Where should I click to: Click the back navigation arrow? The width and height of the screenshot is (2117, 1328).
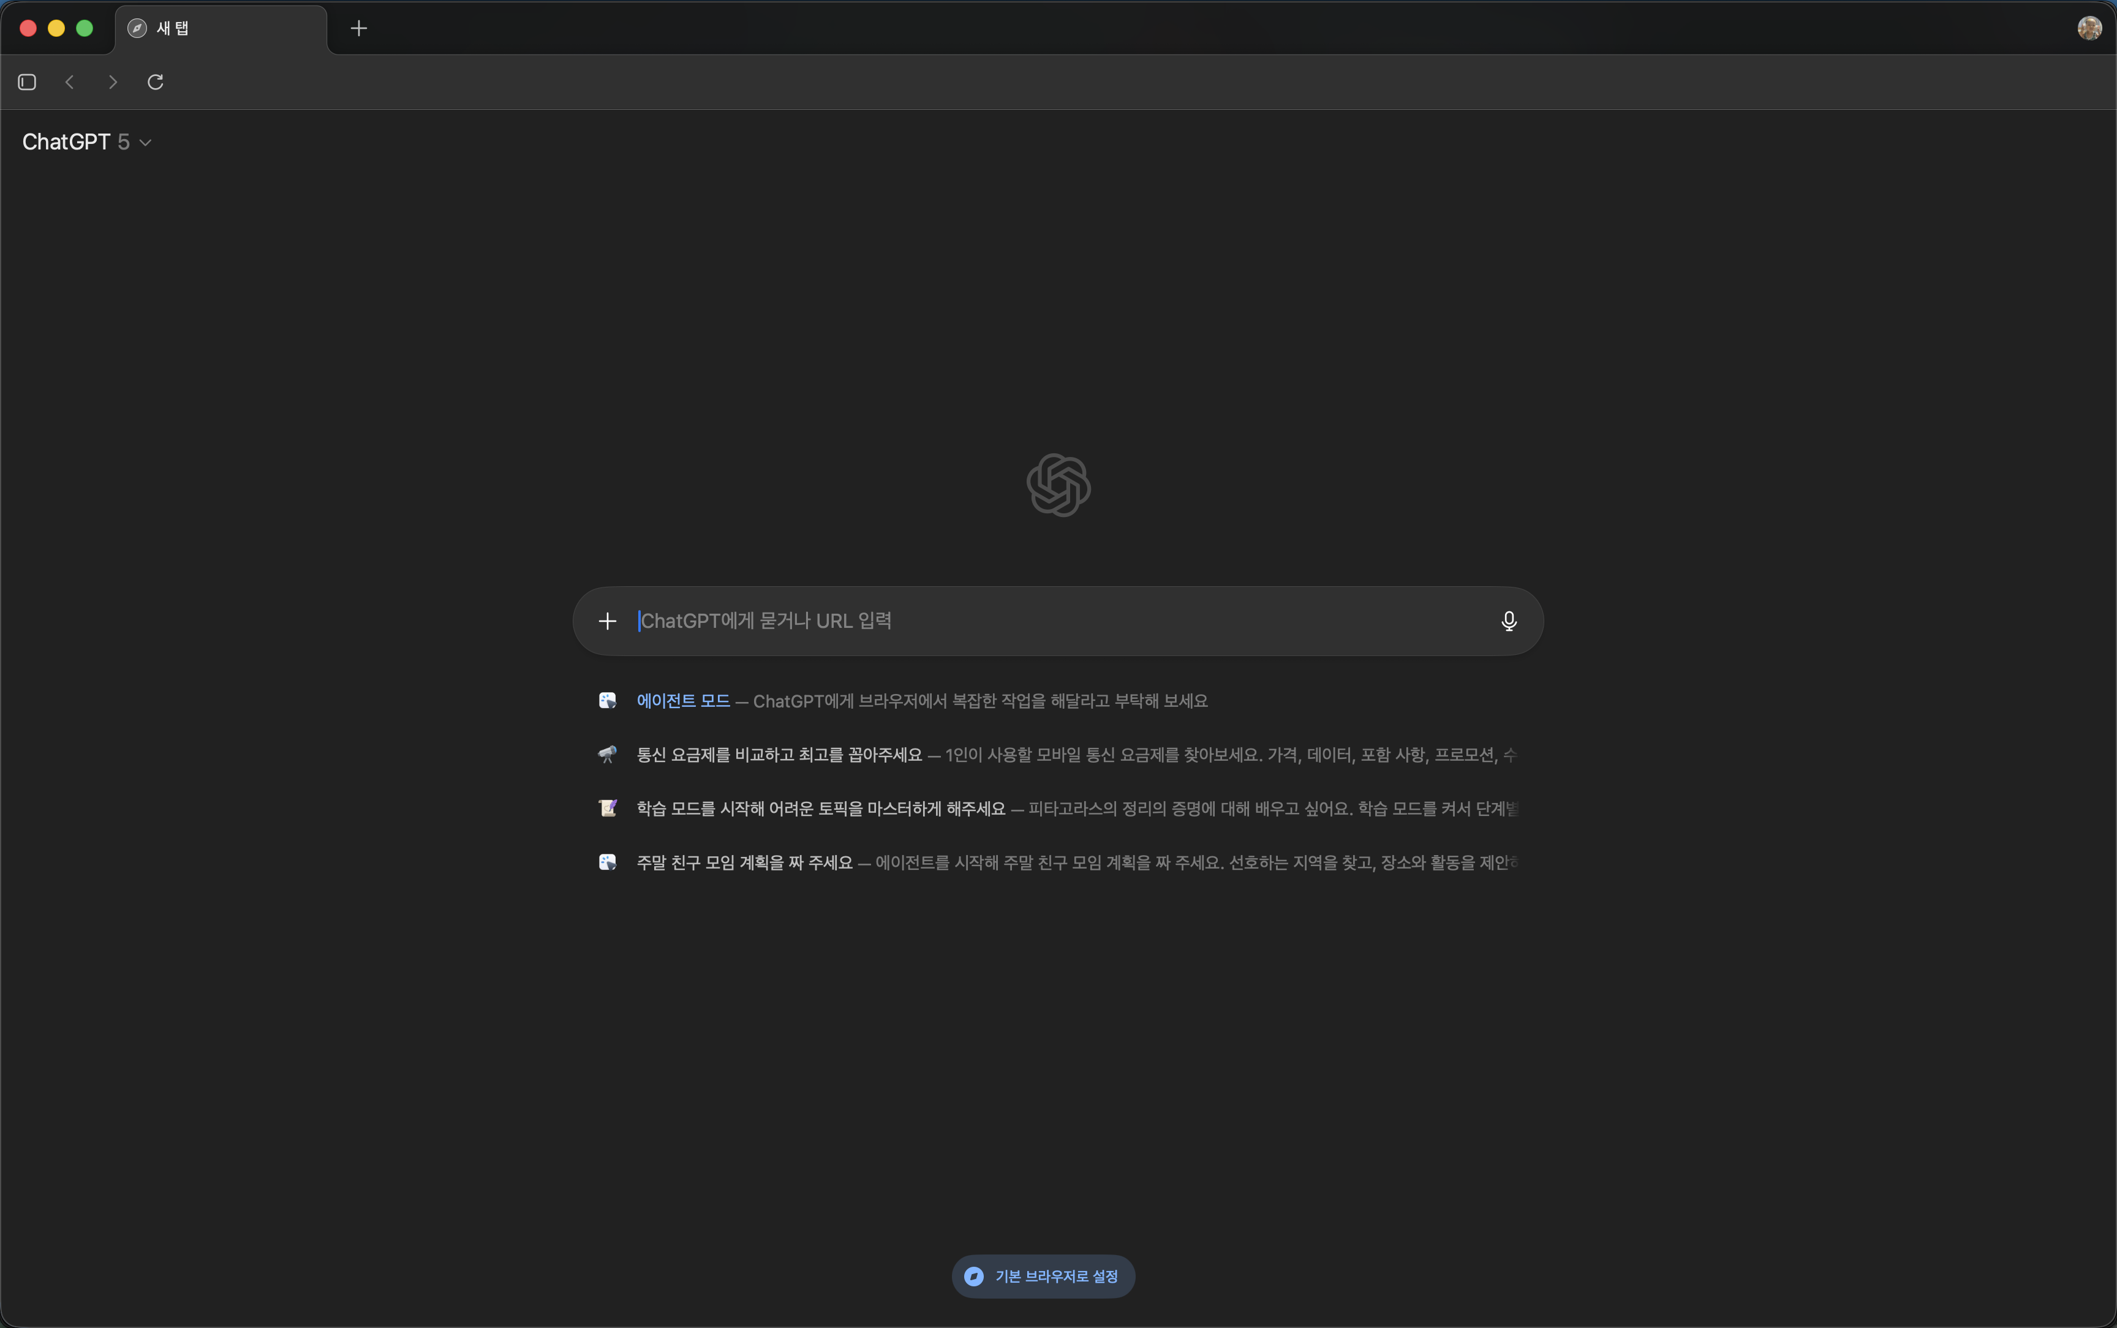tap(69, 81)
